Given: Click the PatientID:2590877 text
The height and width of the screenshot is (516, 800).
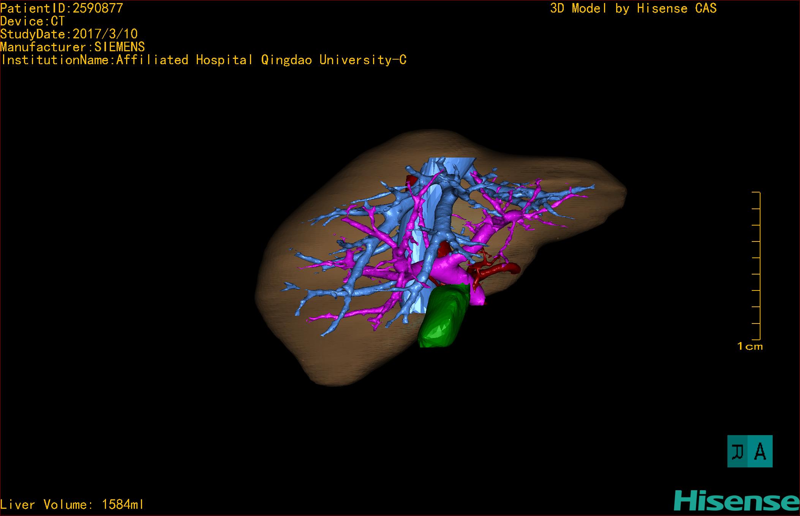Looking at the screenshot, I should pyautogui.click(x=62, y=8).
